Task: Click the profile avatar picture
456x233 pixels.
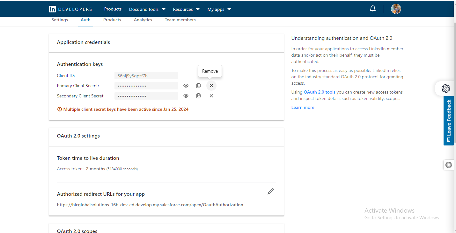Action: [x=396, y=9]
